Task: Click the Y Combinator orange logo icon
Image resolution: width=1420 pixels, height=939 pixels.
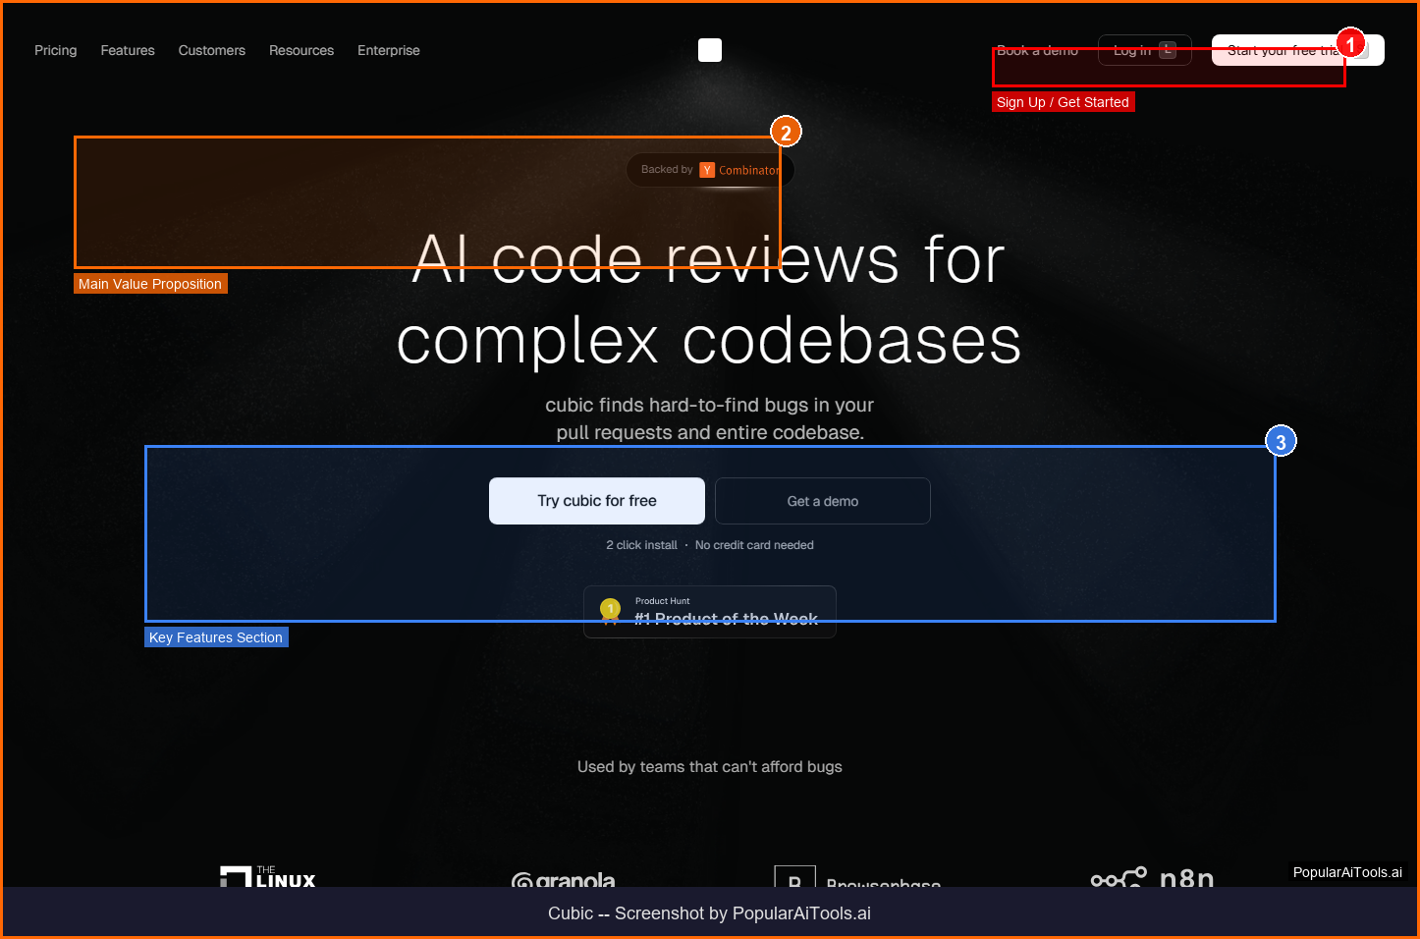Action: point(707,170)
